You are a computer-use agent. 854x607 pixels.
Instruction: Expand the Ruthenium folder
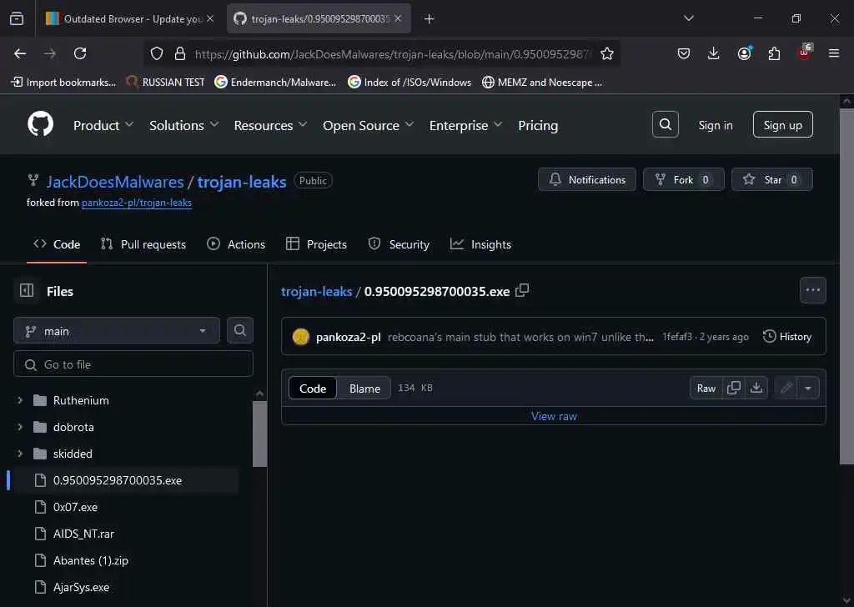point(20,400)
